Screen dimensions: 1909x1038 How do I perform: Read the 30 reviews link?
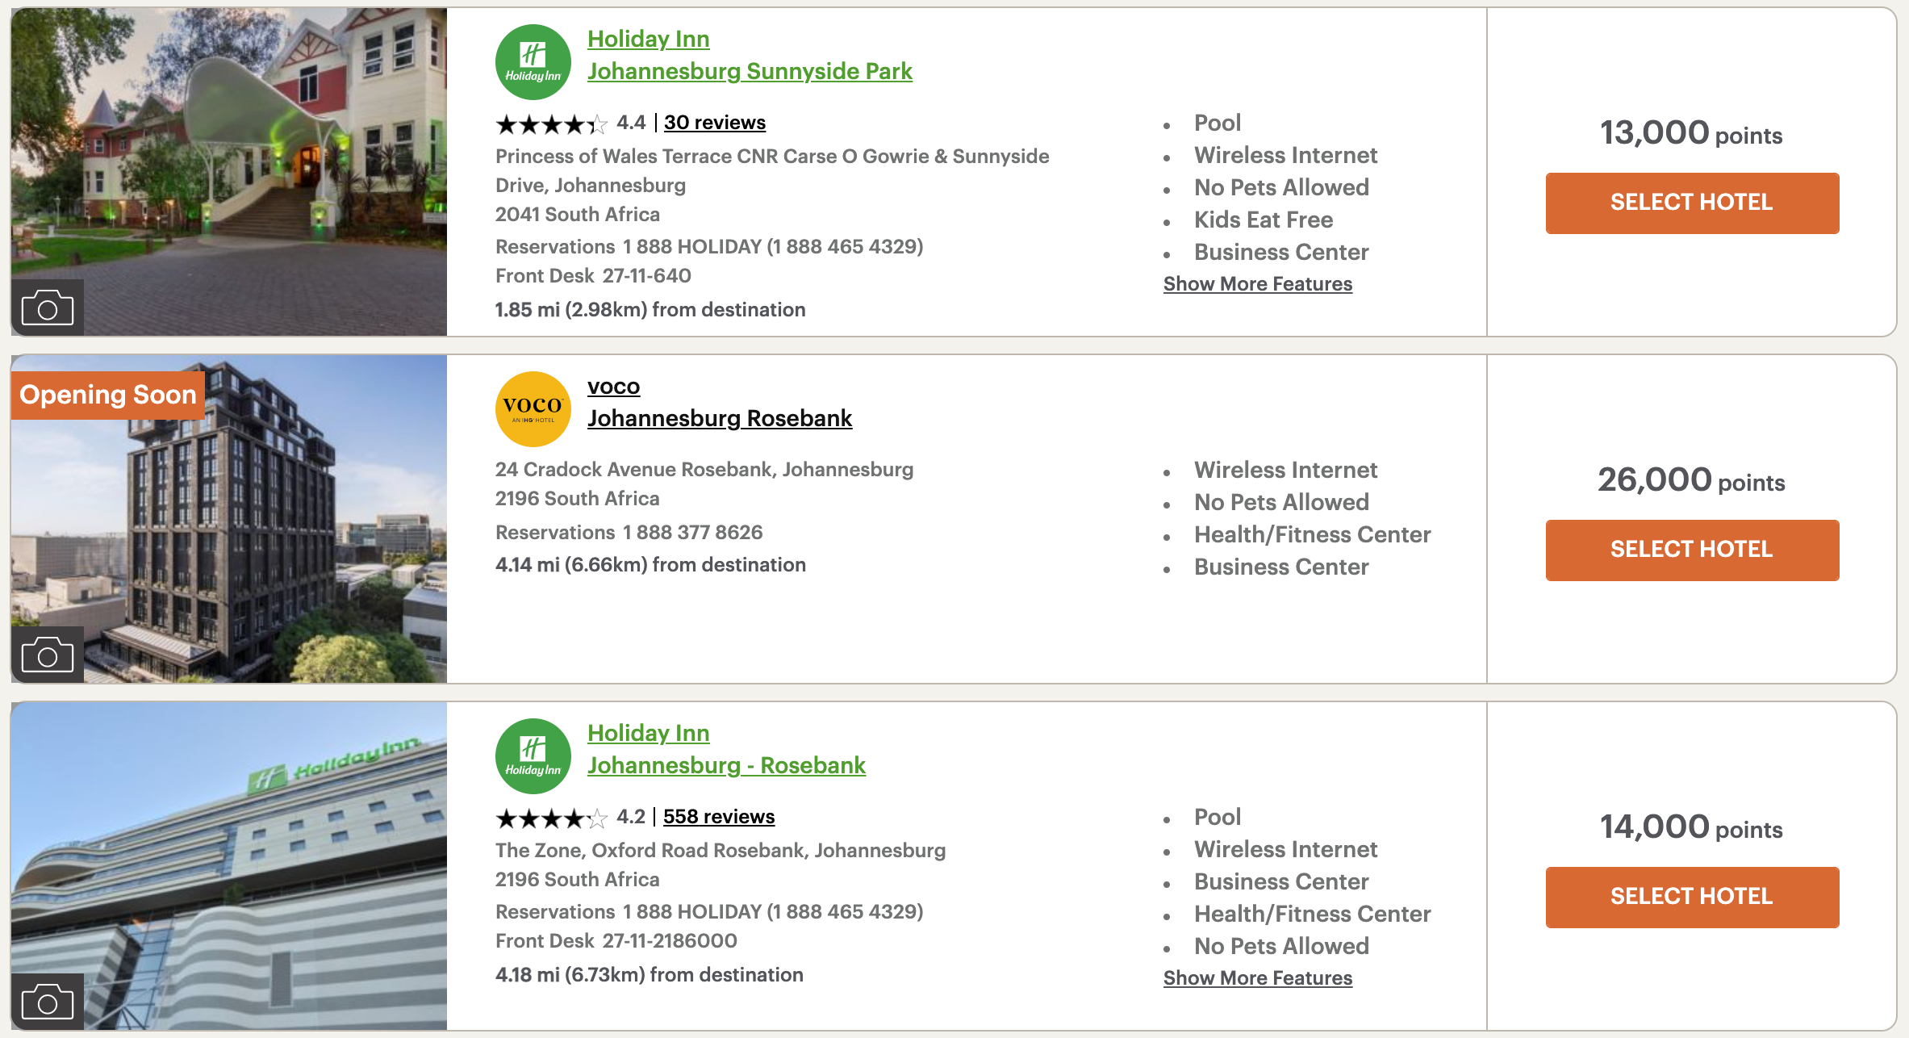point(714,123)
